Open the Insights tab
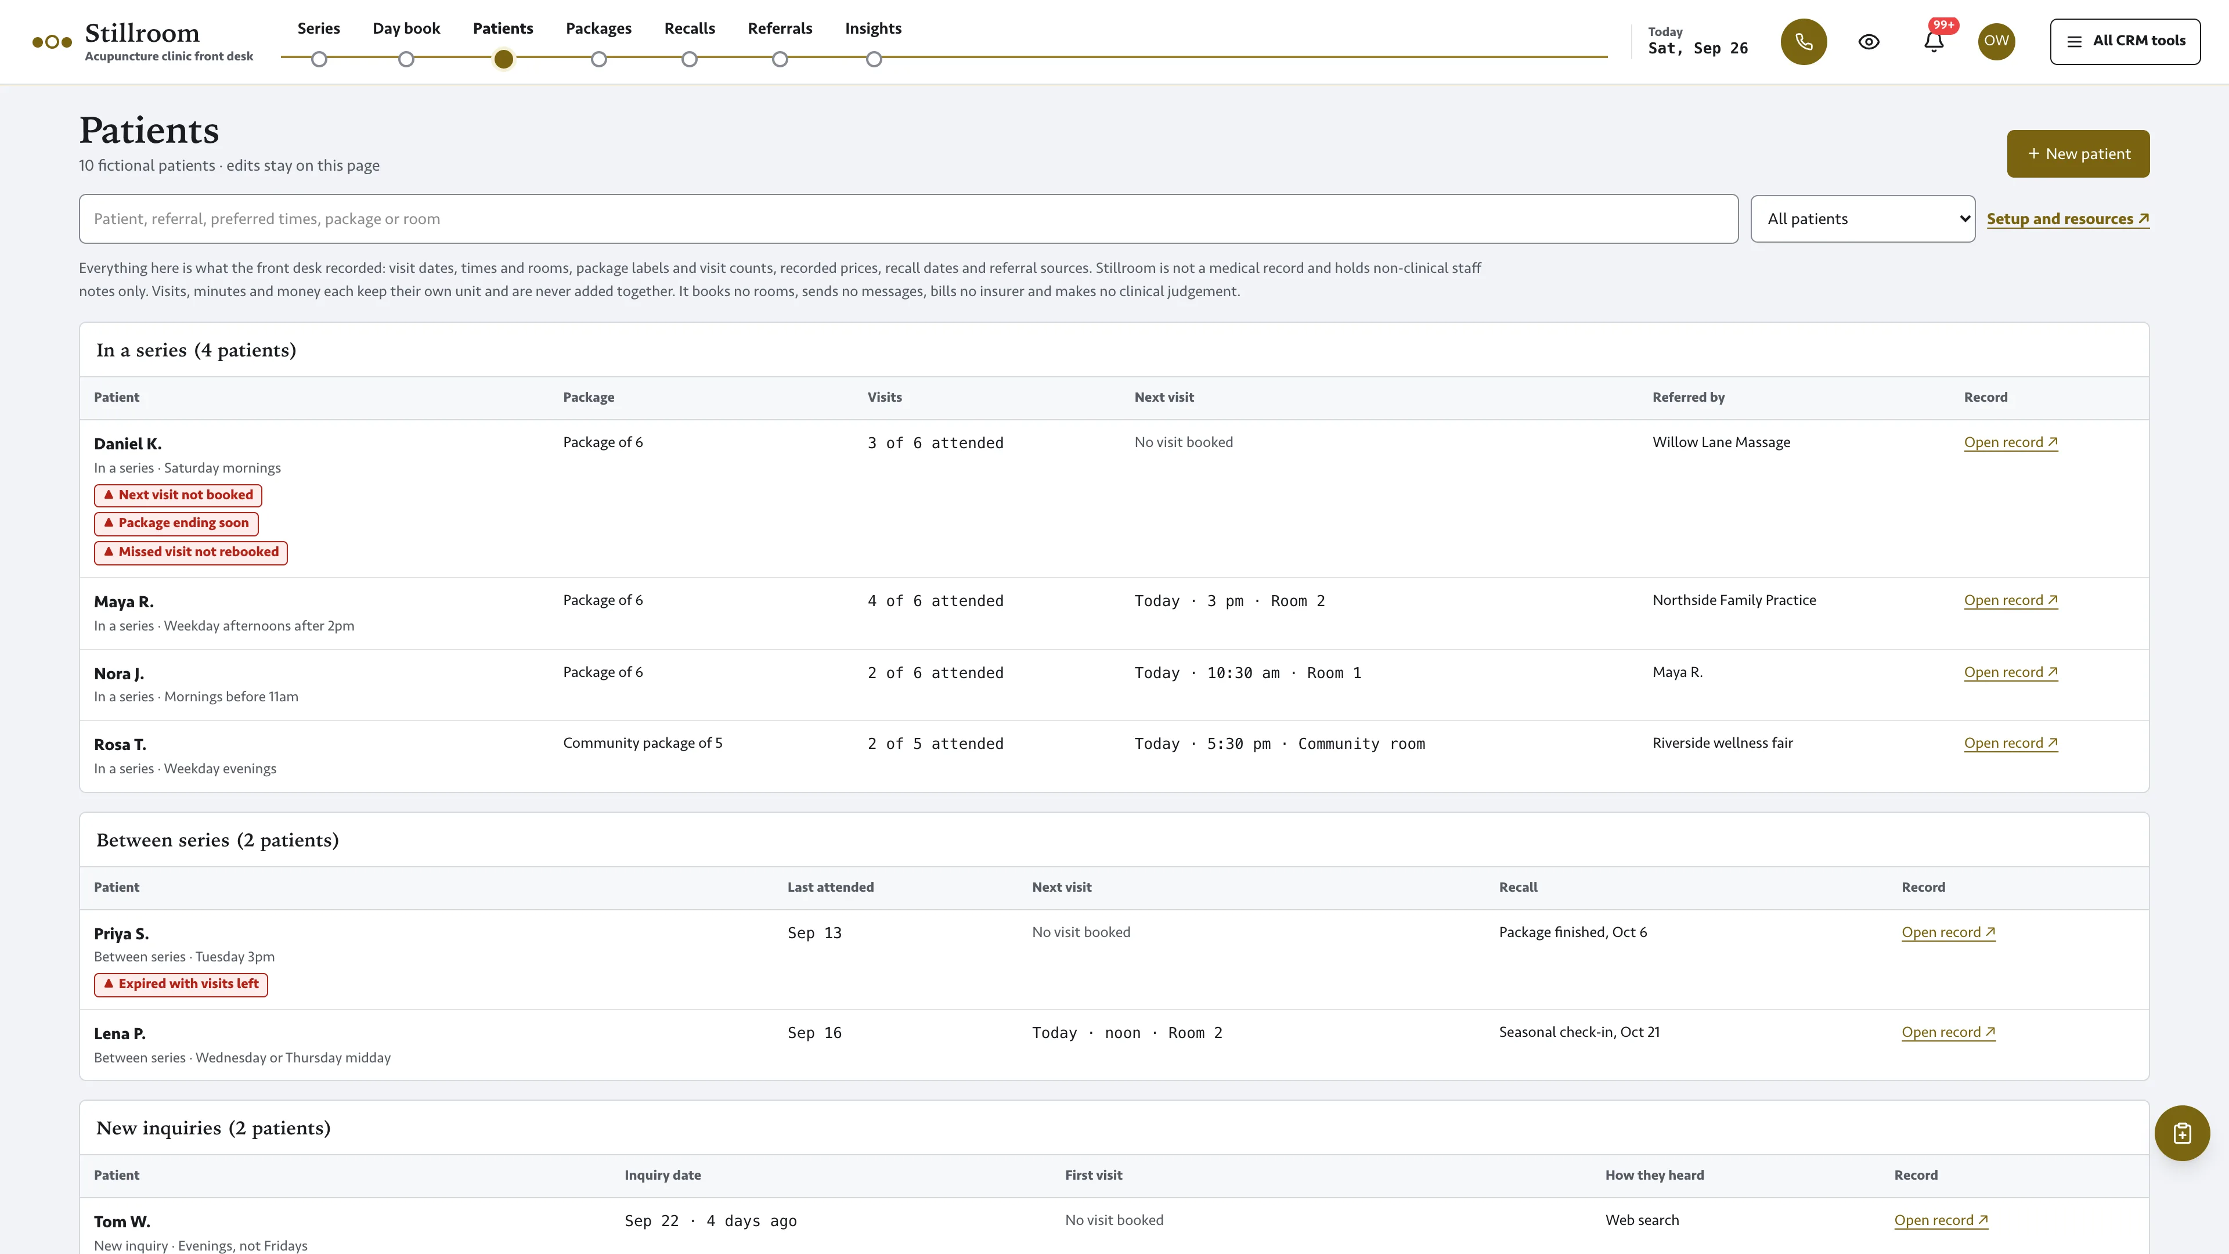The image size is (2229, 1254). (x=873, y=28)
